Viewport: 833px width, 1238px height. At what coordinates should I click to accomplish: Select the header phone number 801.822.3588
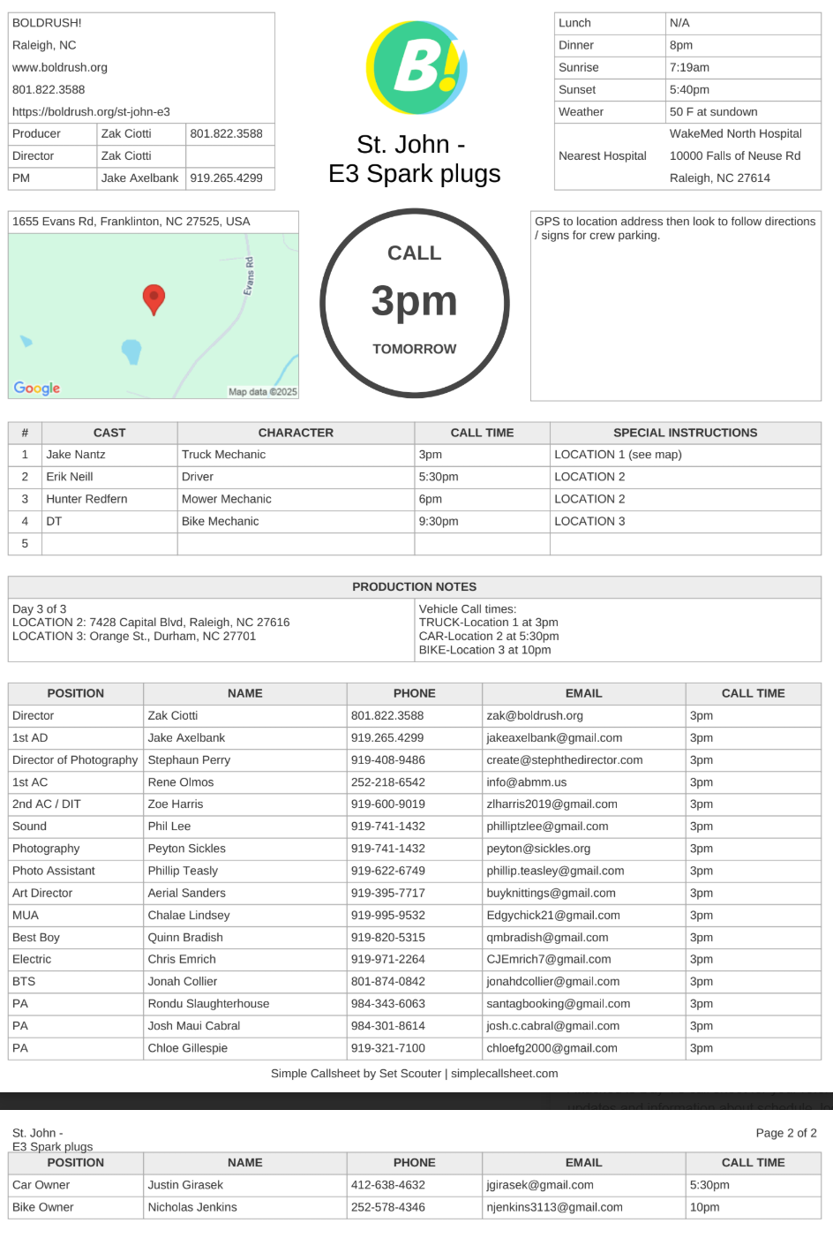49,90
